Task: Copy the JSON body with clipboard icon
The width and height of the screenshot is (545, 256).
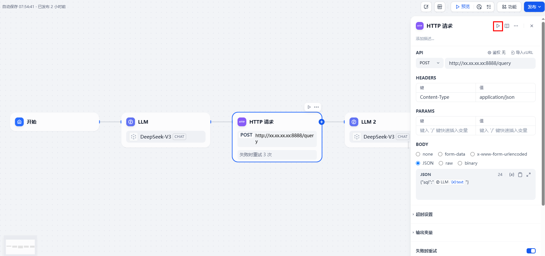Action: click(520, 175)
